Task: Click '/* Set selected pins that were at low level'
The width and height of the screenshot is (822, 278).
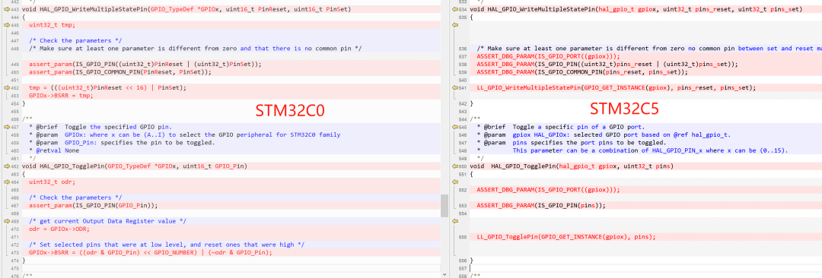Action: tap(167, 245)
